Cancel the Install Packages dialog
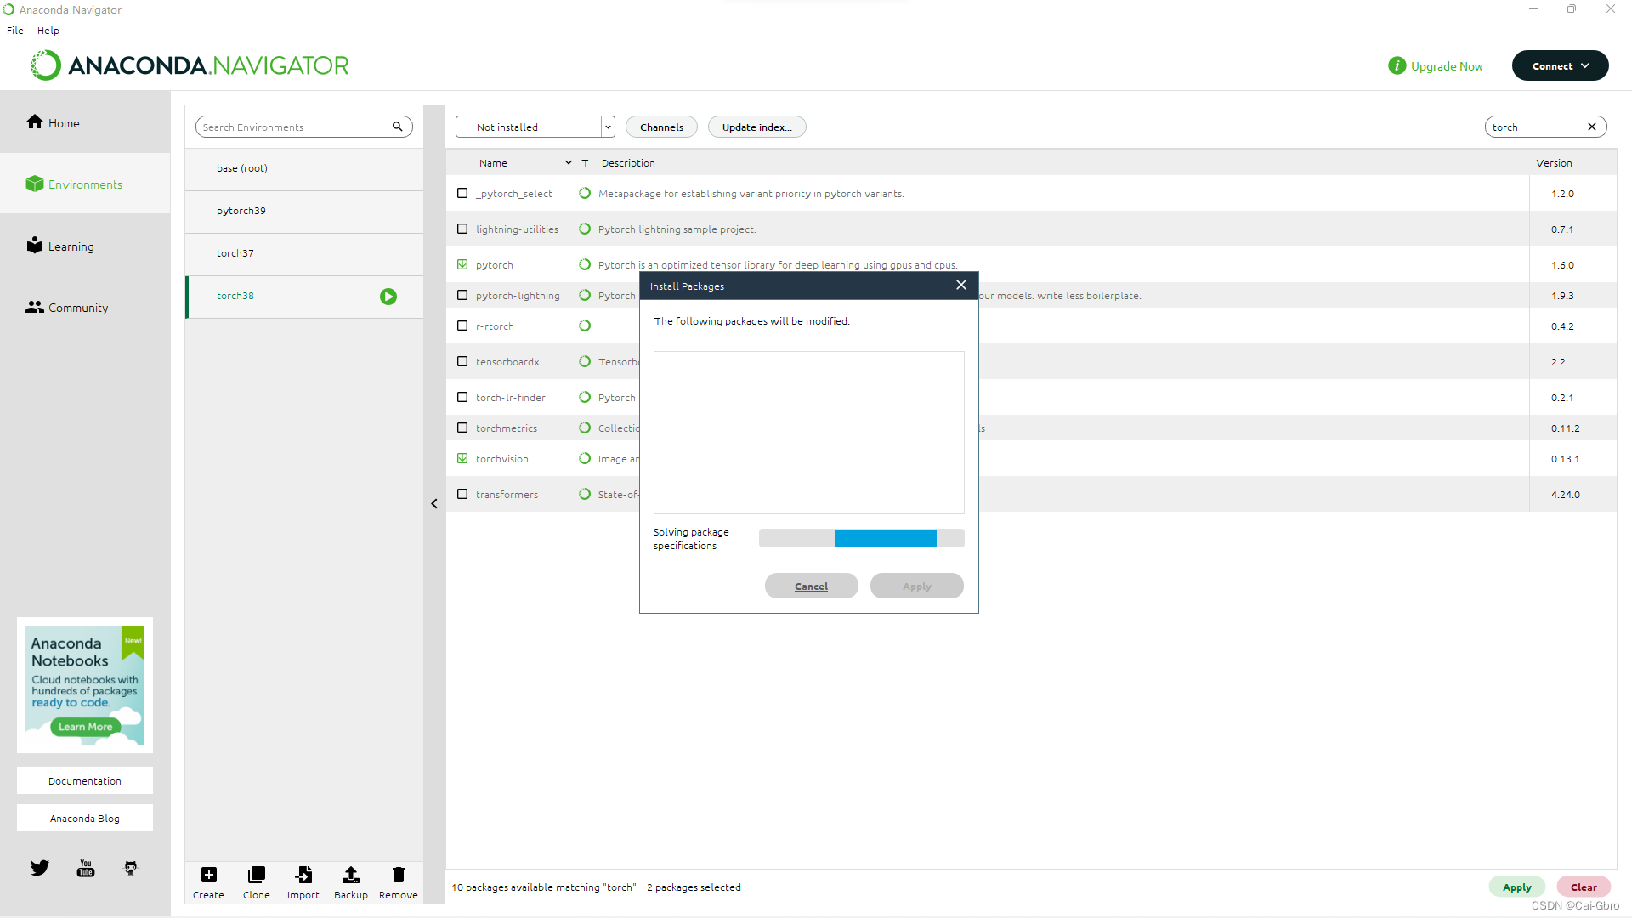1632x918 pixels. [811, 586]
